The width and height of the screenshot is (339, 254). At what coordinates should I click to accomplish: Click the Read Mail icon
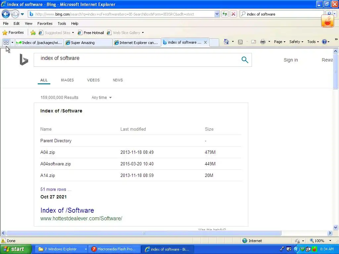coord(254,42)
